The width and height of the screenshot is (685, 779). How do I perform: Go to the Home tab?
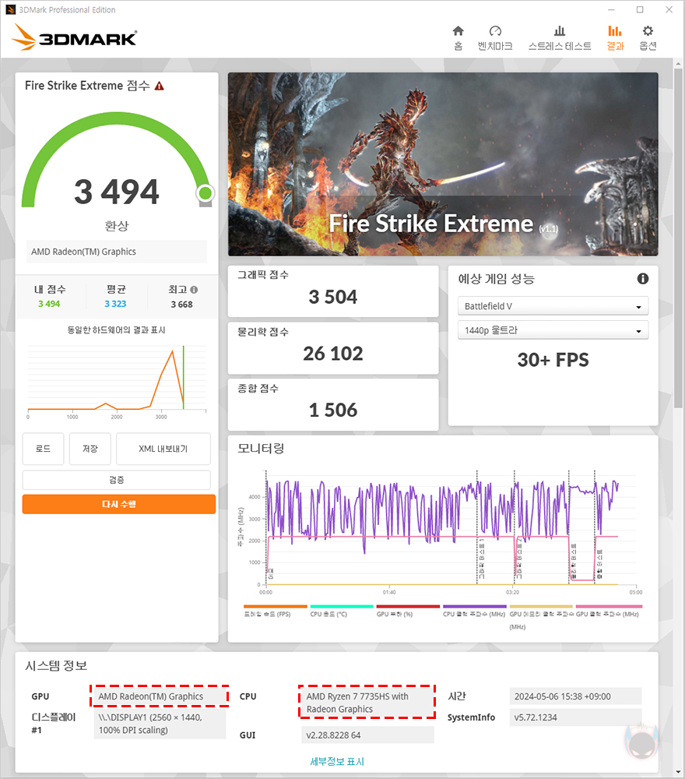(458, 37)
